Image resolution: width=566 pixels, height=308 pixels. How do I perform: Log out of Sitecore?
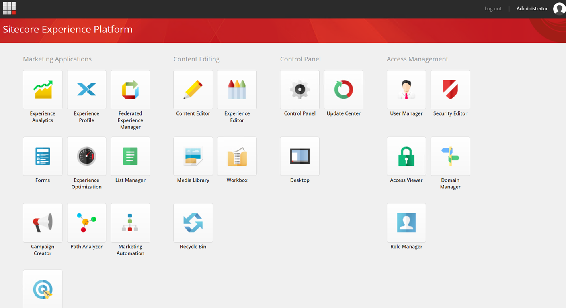click(493, 8)
